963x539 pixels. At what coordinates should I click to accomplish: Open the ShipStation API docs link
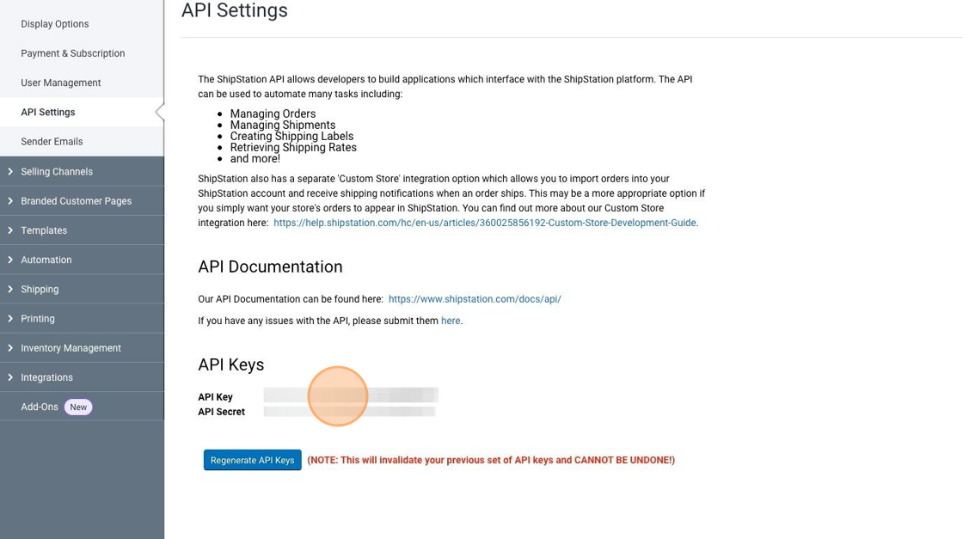tap(474, 299)
